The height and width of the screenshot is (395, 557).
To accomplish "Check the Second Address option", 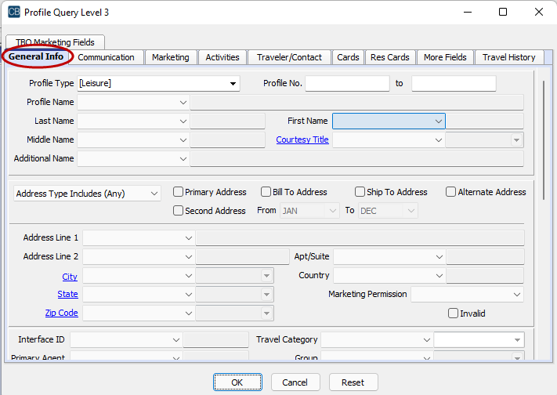I will point(178,211).
